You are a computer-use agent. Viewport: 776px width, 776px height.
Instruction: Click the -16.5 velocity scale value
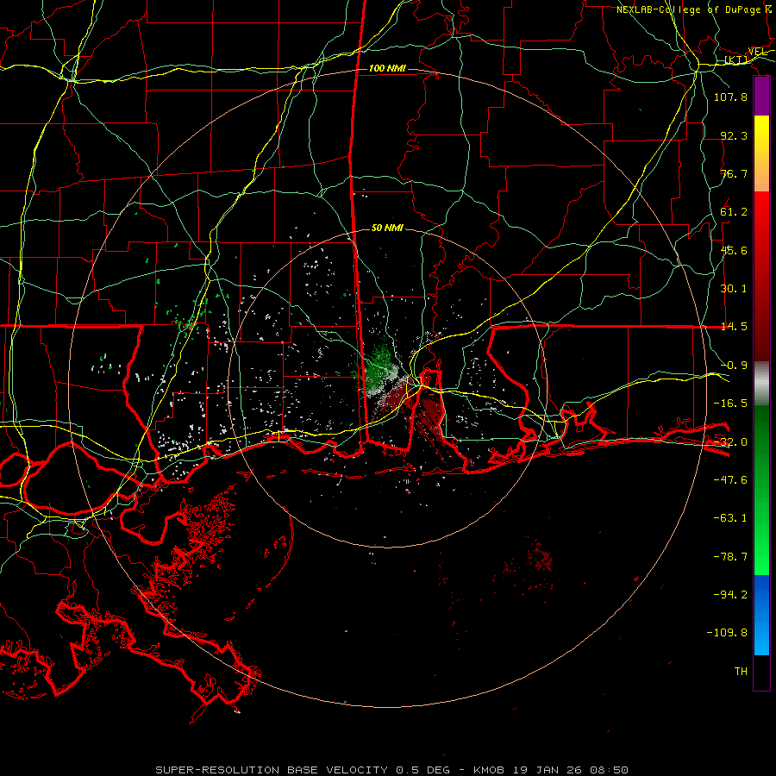coord(730,404)
